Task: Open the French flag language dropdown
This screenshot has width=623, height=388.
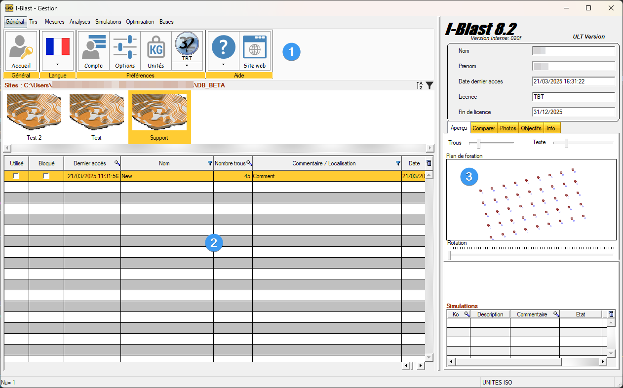Action: point(57,51)
